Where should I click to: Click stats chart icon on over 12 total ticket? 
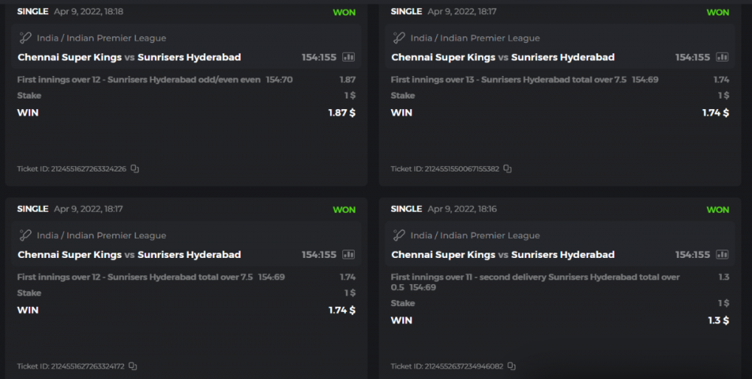[348, 255]
